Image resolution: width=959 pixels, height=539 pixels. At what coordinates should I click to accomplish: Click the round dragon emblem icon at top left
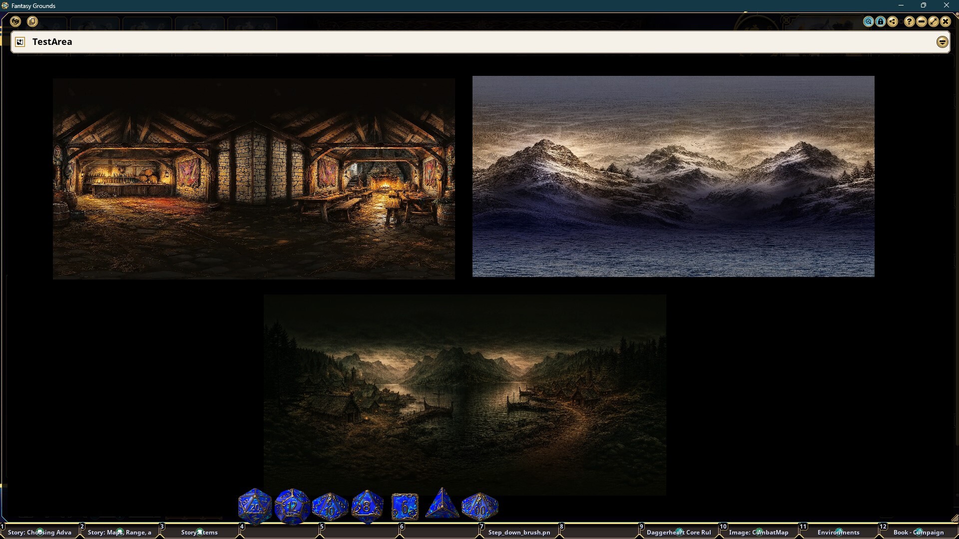pos(15,21)
